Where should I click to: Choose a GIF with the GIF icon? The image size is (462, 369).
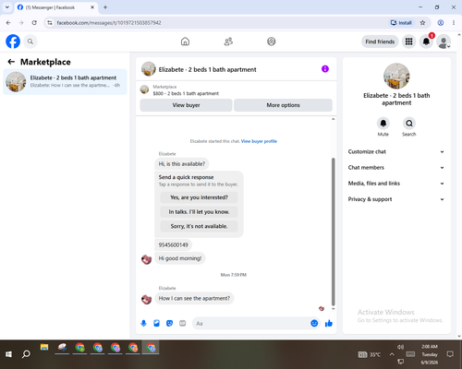[183, 323]
